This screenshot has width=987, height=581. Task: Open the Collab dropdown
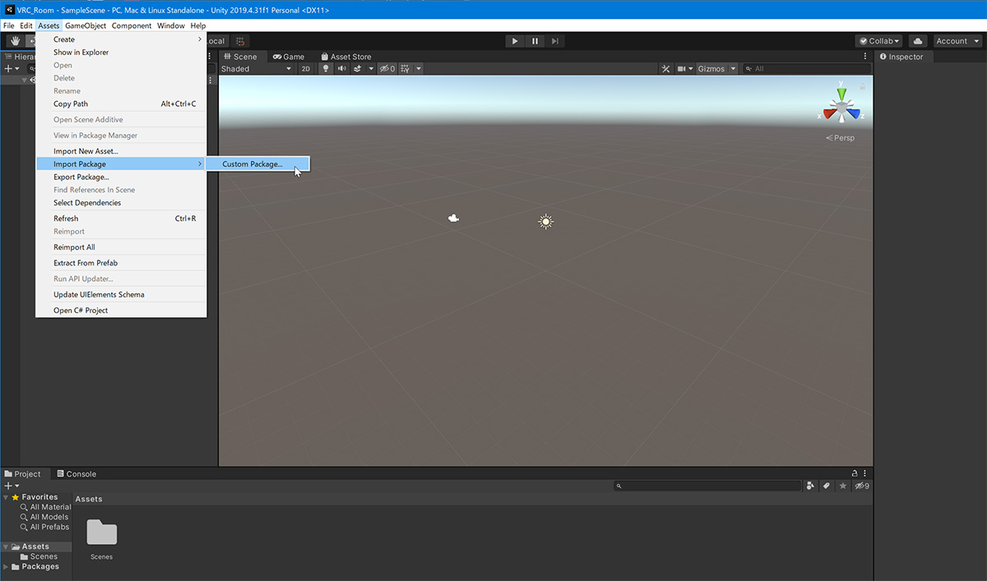tap(878, 41)
